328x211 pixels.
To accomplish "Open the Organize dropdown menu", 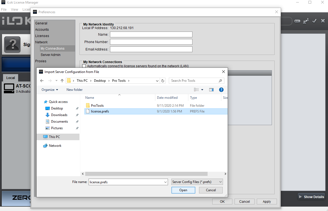I will click(x=50, y=90).
